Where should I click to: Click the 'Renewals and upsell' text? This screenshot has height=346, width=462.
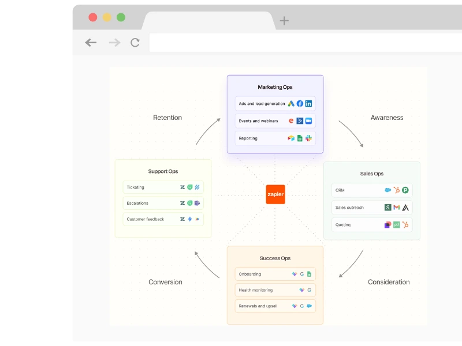[x=258, y=306]
